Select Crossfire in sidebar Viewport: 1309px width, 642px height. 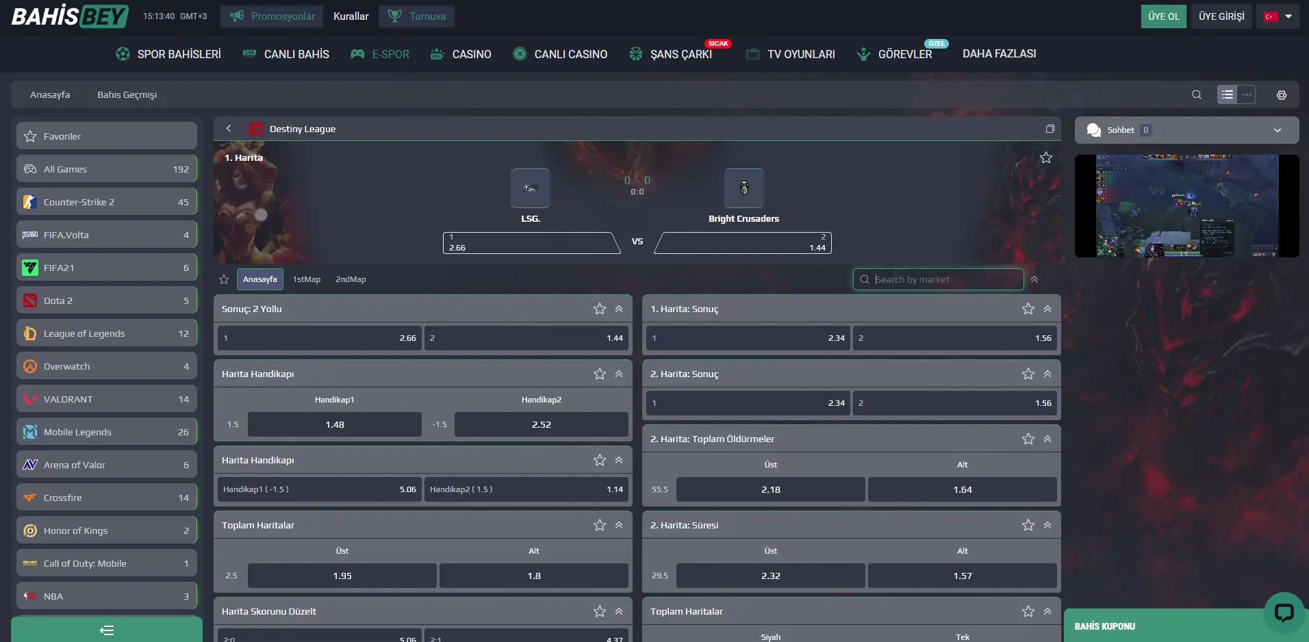106,498
